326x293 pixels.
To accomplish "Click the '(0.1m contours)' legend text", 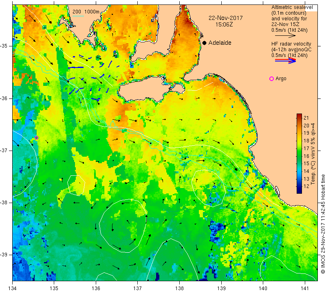I will coord(289,13).
